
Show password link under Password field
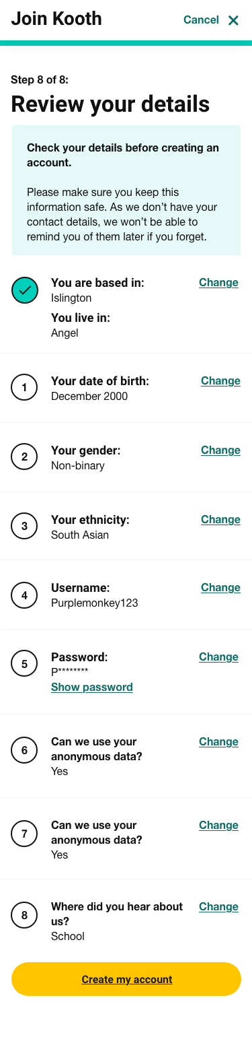pos(92,687)
